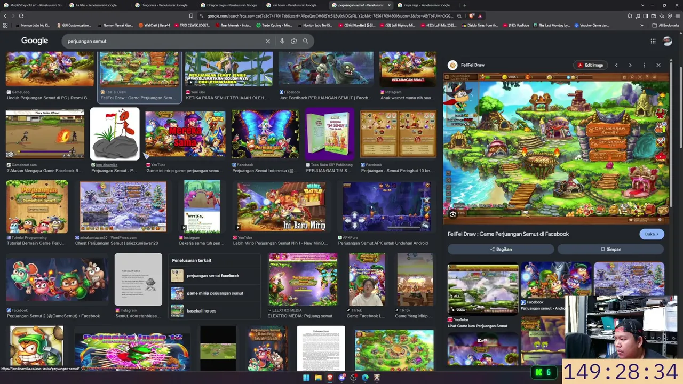The width and height of the screenshot is (683, 384).
Task: Open File Explorer from taskbar
Action: [x=318, y=378]
